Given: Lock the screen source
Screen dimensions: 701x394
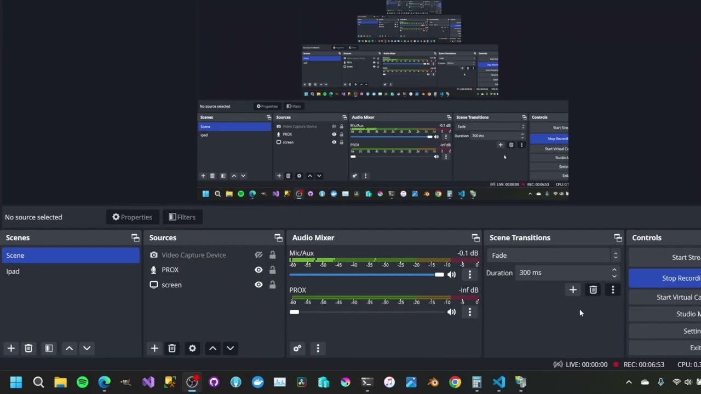Looking at the screenshot, I should (x=272, y=285).
